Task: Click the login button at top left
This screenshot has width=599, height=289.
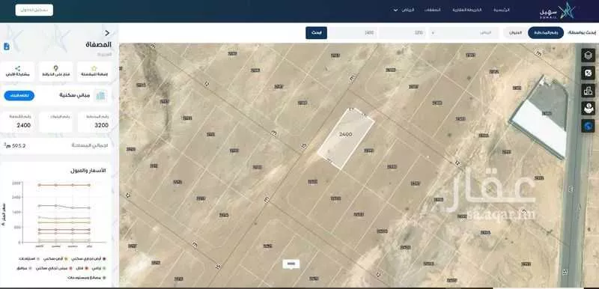Action: click(x=34, y=10)
